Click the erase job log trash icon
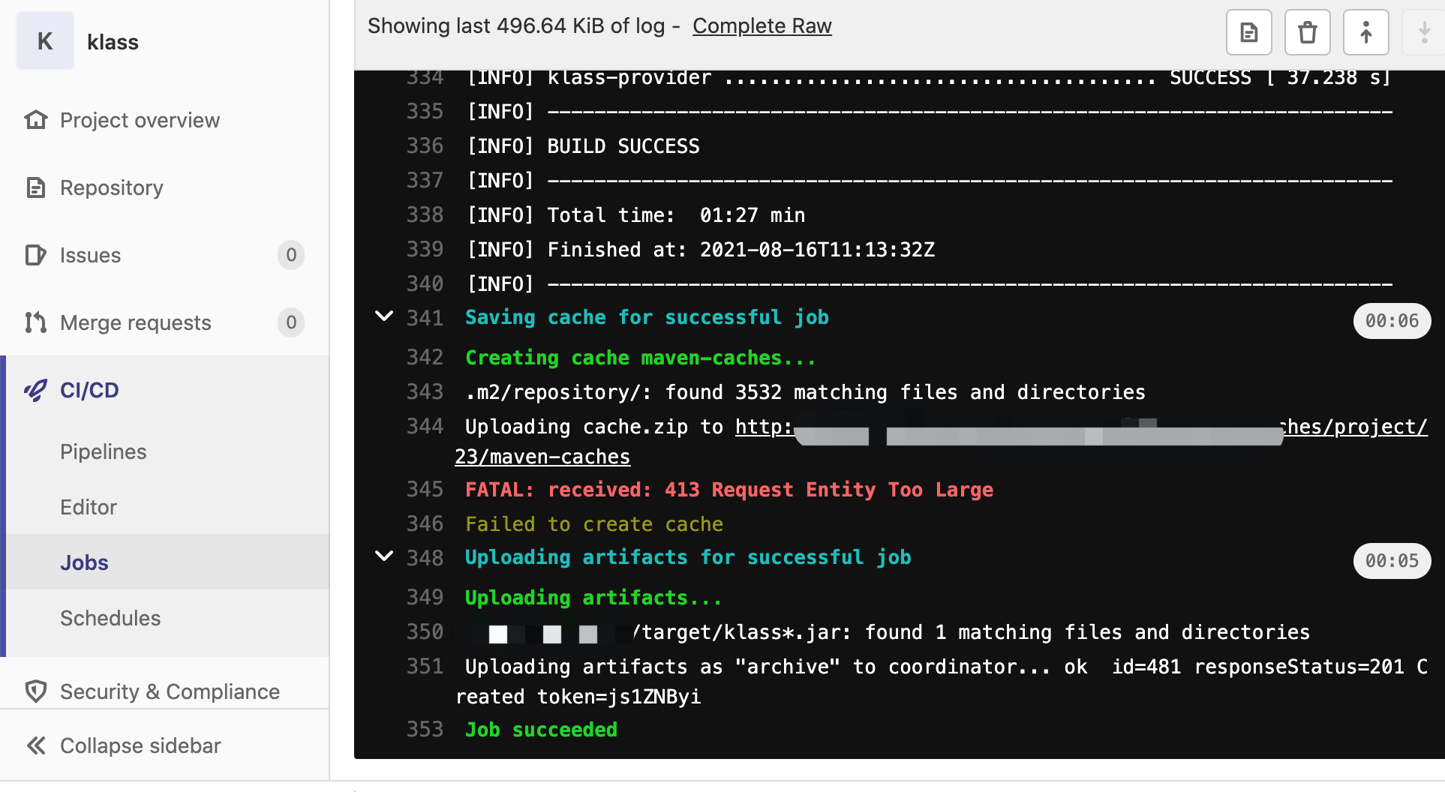Image resolution: width=1445 pixels, height=792 pixels. coord(1307,32)
